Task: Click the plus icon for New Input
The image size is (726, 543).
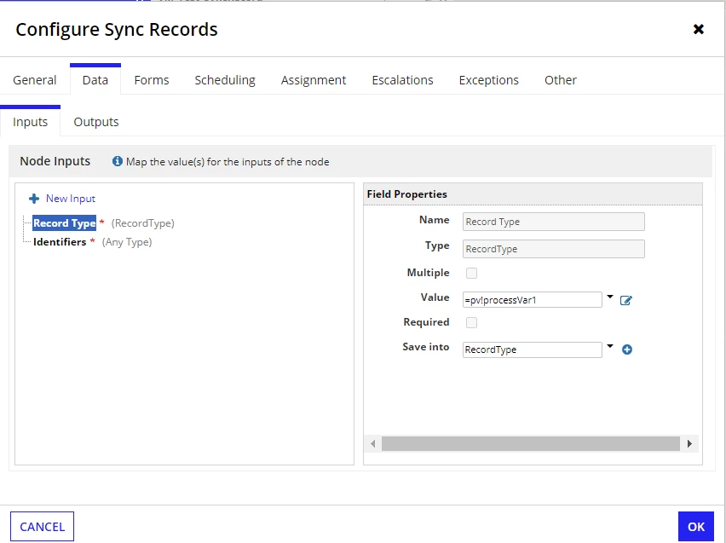Action: 34,199
